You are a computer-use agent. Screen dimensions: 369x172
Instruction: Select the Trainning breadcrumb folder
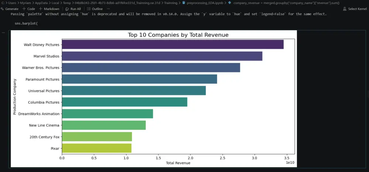[x=170, y=3]
